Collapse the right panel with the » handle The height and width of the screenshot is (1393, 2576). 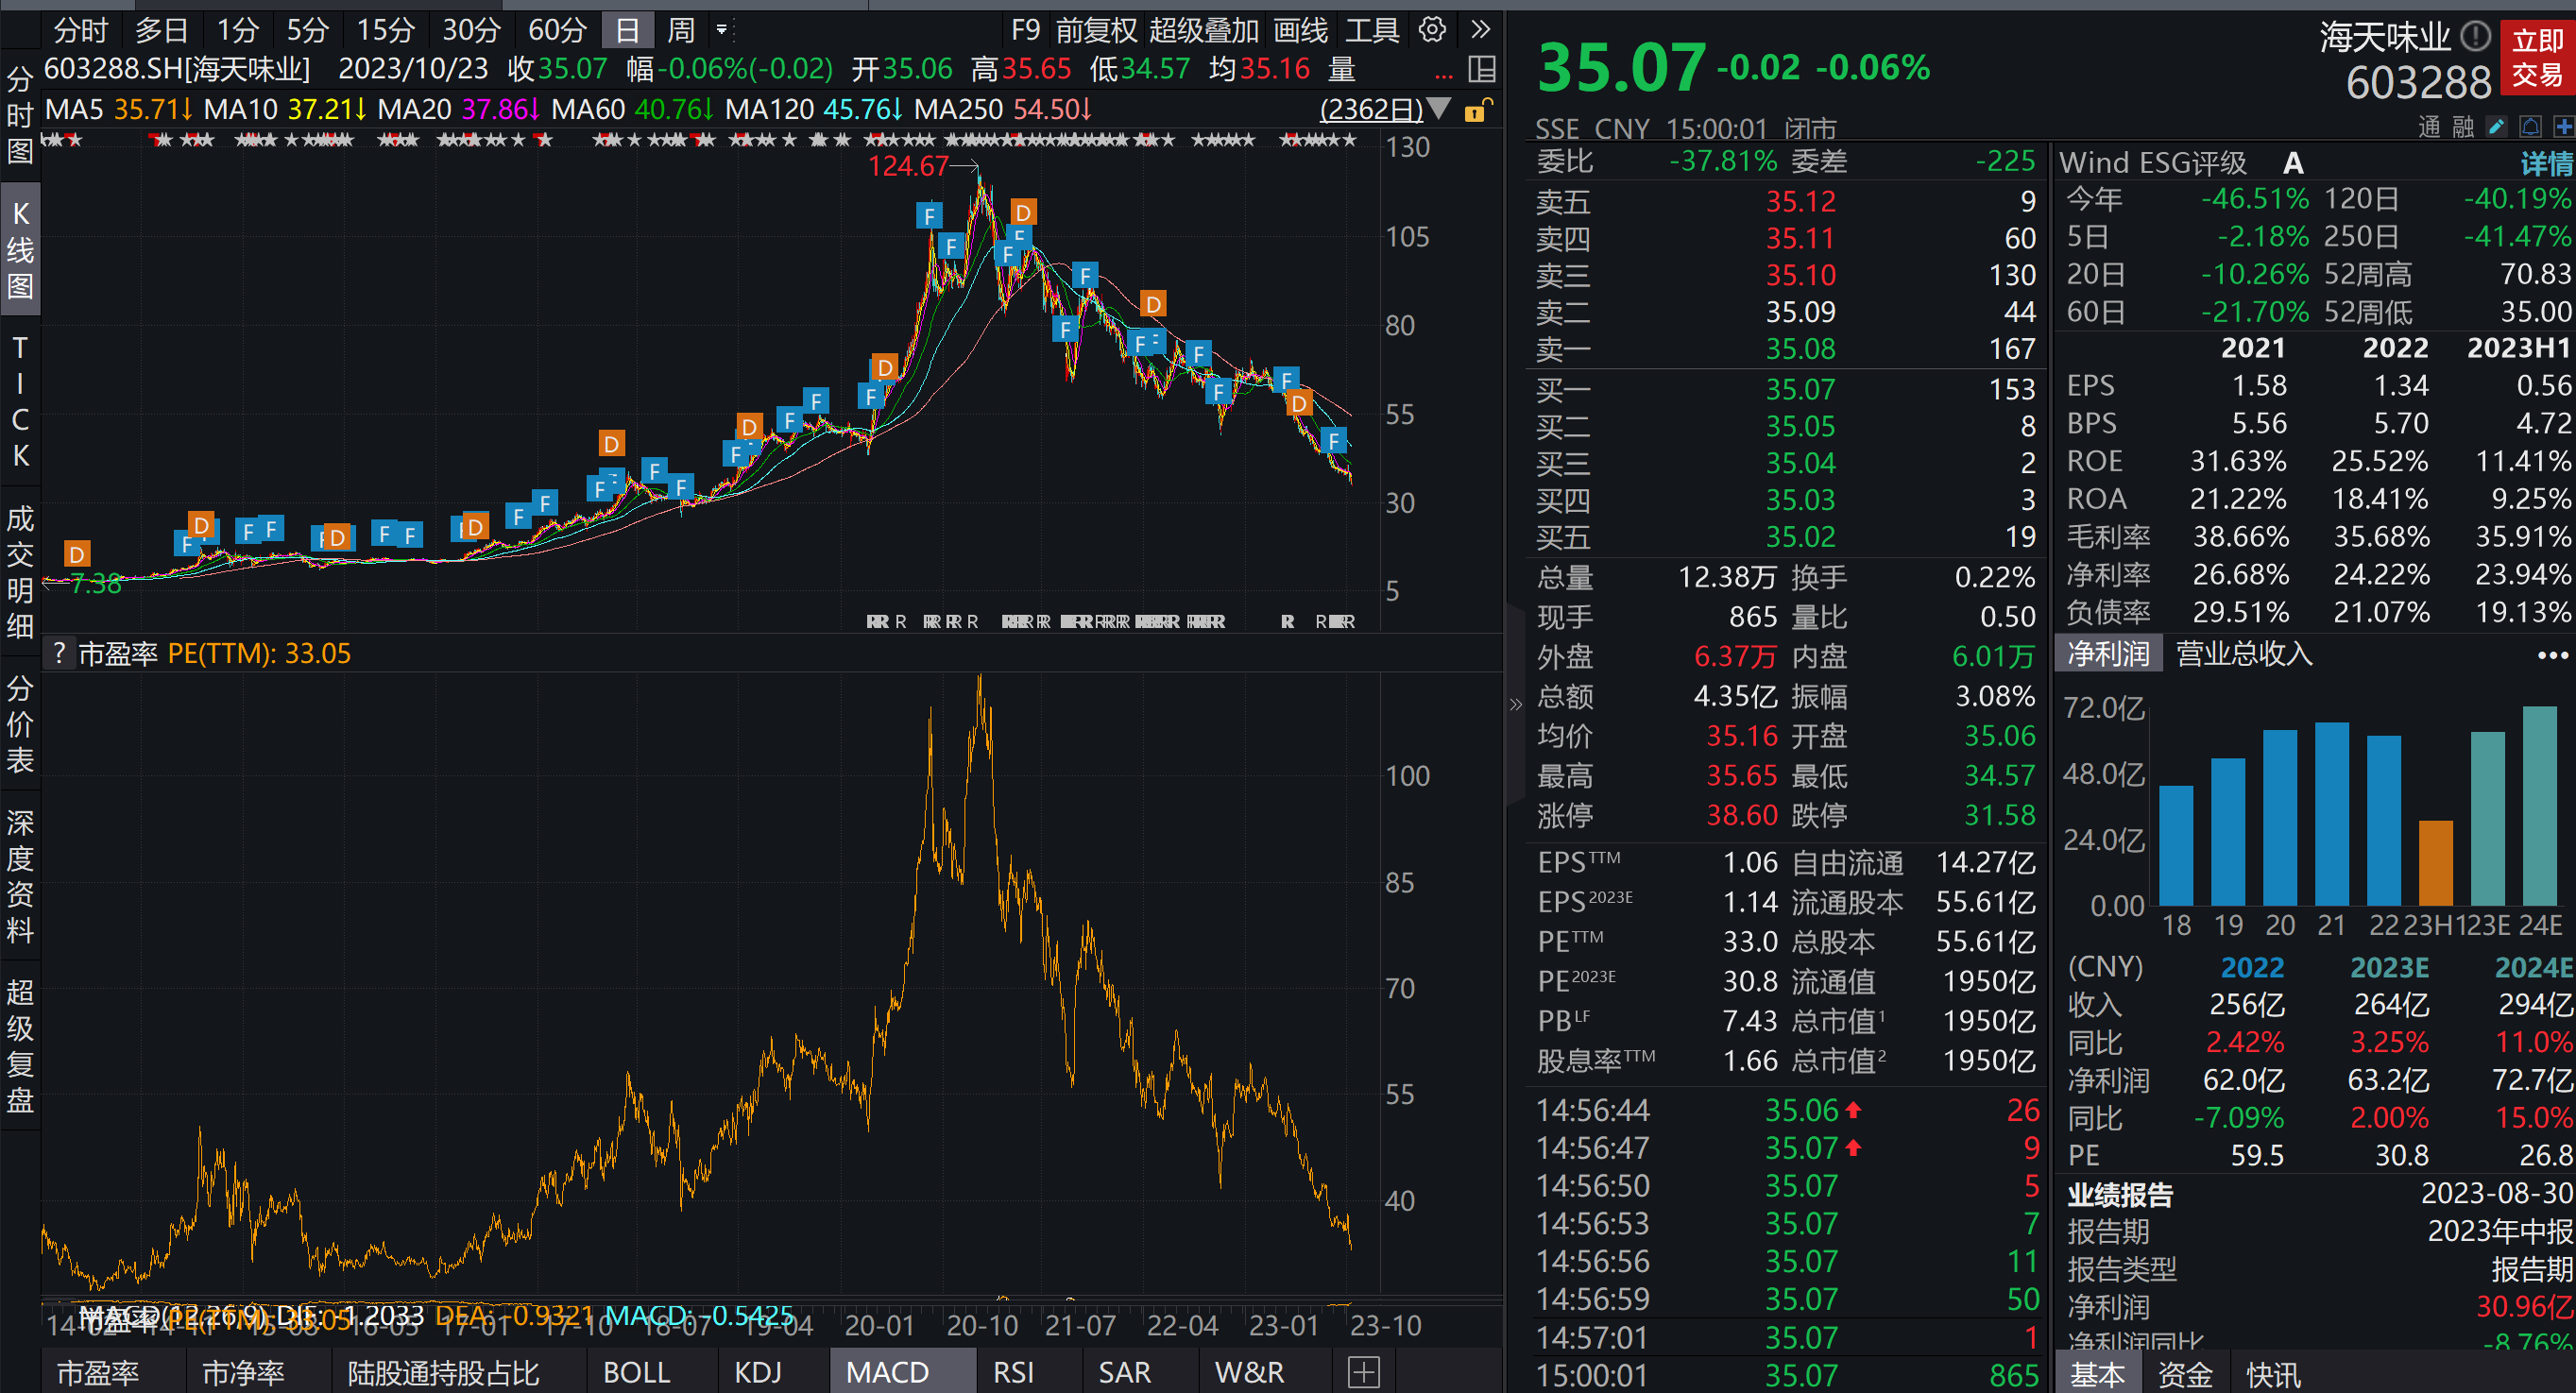(1515, 704)
